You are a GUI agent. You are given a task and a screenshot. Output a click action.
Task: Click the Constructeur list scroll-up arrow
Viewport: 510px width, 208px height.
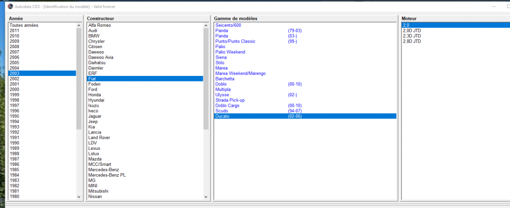[206, 25]
